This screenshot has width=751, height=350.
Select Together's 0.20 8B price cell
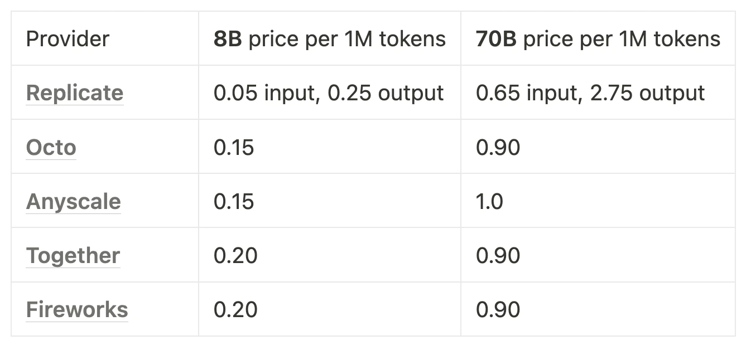[235, 255]
